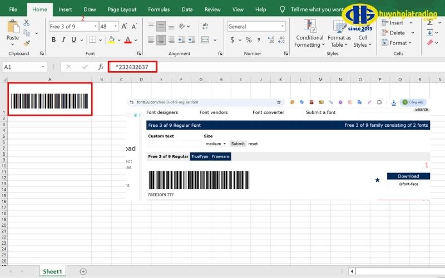Toggle Center horizontal alignment

pyautogui.click(x=161, y=39)
